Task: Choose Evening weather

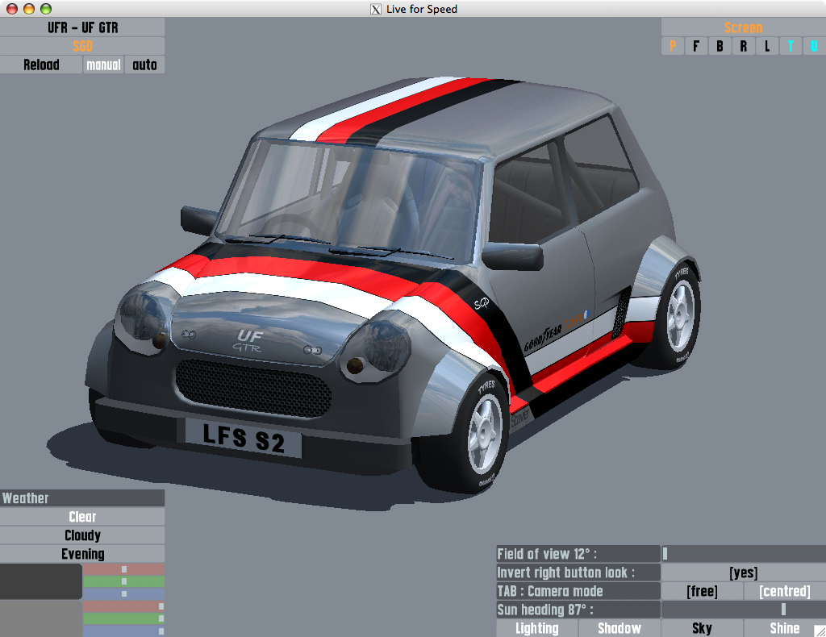Action: pos(82,554)
